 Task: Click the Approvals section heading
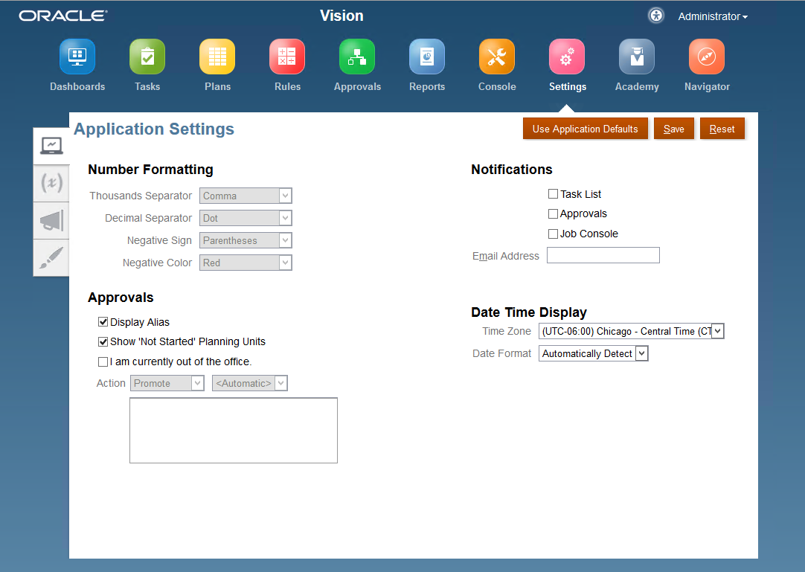tap(121, 298)
